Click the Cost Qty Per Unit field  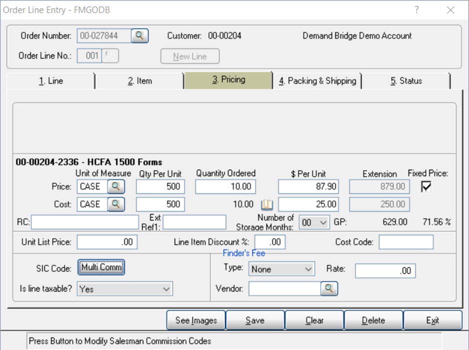pyautogui.click(x=160, y=204)
